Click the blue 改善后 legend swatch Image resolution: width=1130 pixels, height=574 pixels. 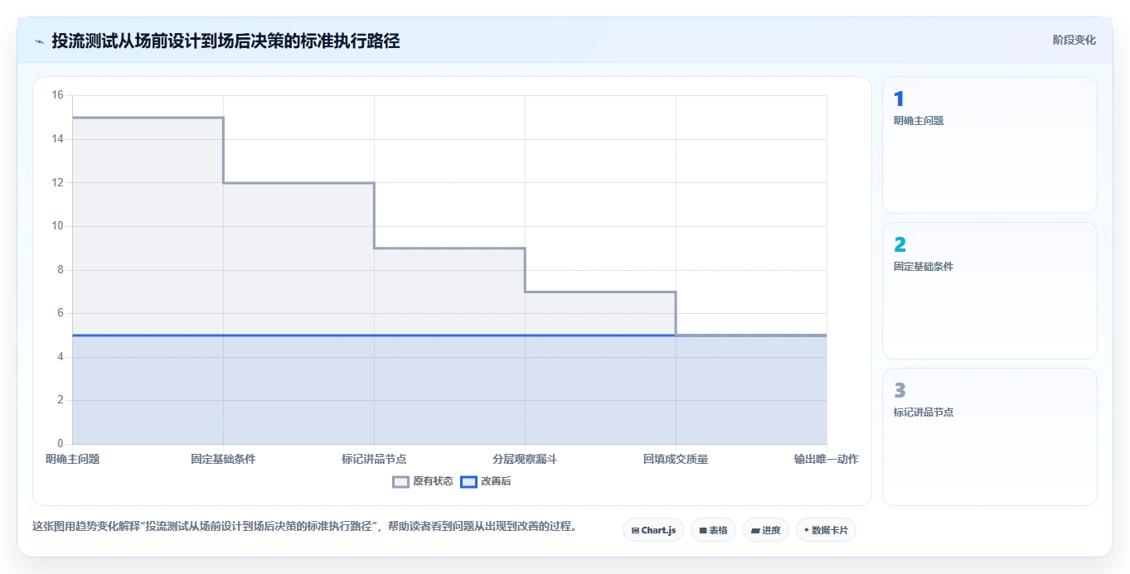coord(469,481)
